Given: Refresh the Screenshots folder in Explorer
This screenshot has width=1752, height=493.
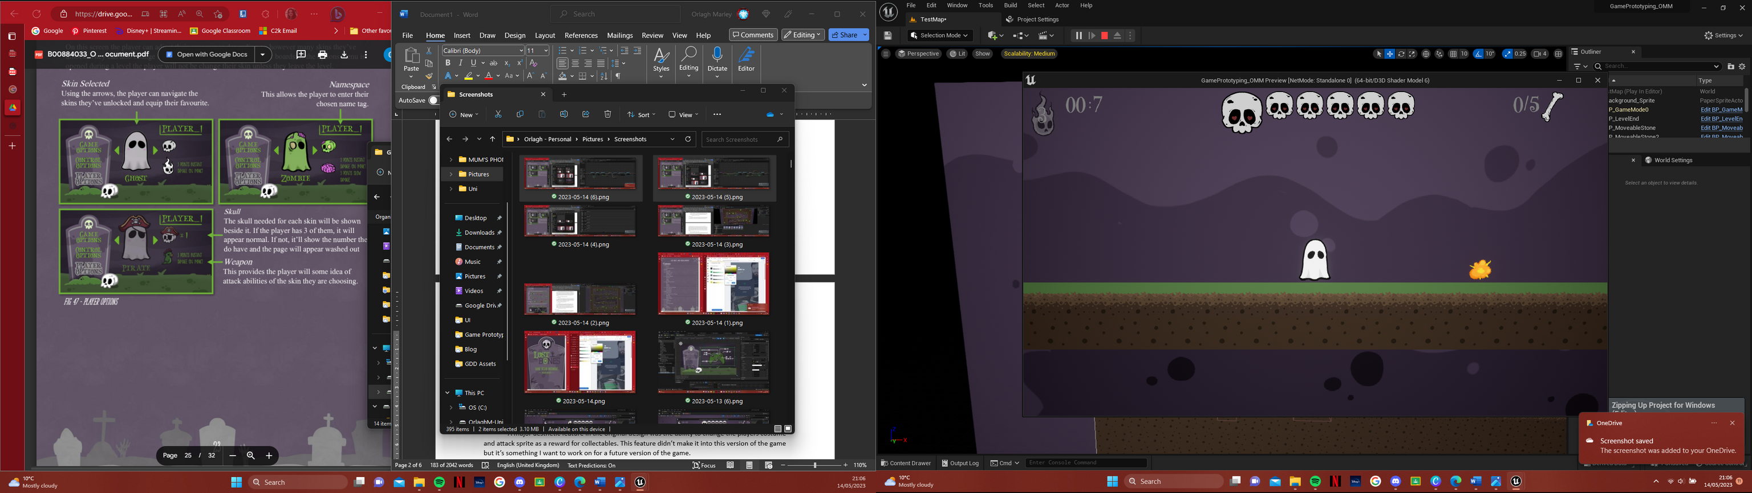Looking at the screenshot, I should tap(688, 139).
